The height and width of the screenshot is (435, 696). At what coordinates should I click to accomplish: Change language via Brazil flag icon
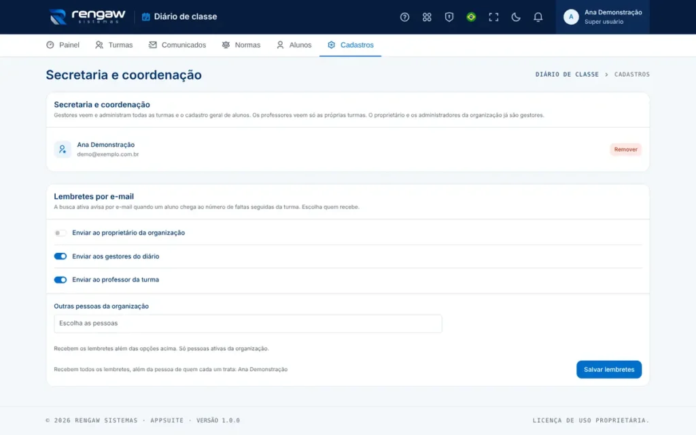471,17
